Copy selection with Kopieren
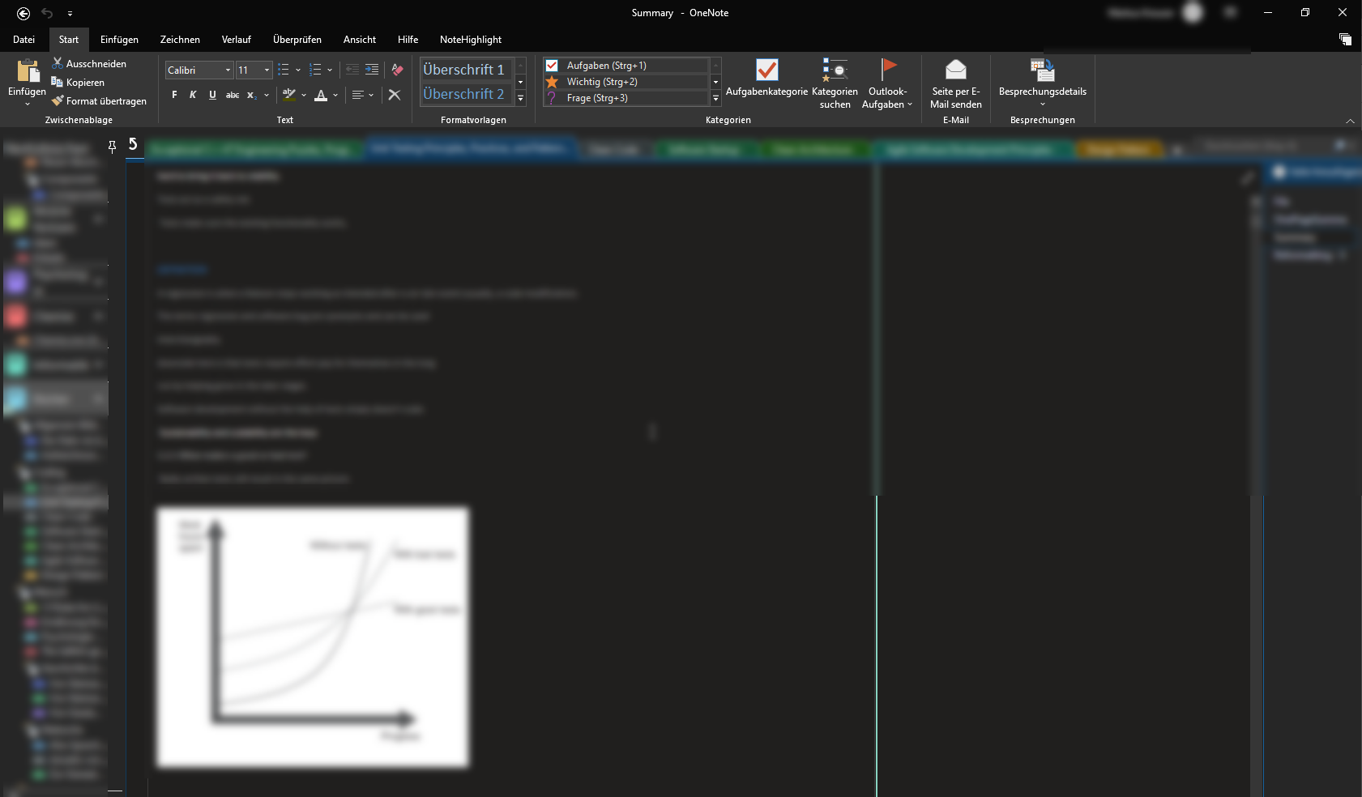This screenshot has height=797, width=1362. (x=78, y=83)
